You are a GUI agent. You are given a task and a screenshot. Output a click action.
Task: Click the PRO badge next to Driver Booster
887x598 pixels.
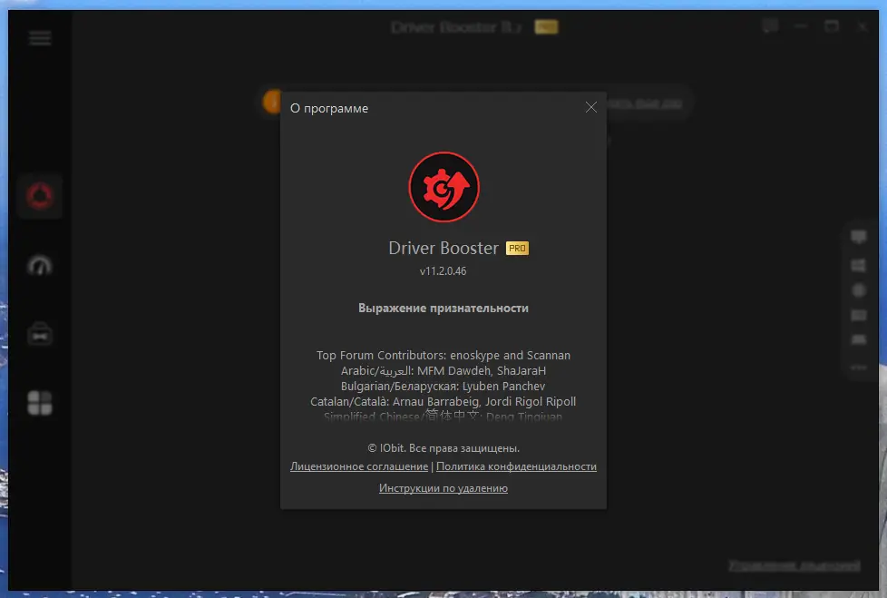[516, 247]
